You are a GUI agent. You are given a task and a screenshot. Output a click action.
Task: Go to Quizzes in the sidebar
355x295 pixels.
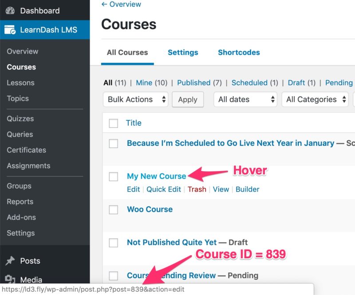pos(20,118)
